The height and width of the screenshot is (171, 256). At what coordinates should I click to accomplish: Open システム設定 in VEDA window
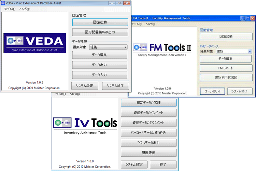click(85, 86)
